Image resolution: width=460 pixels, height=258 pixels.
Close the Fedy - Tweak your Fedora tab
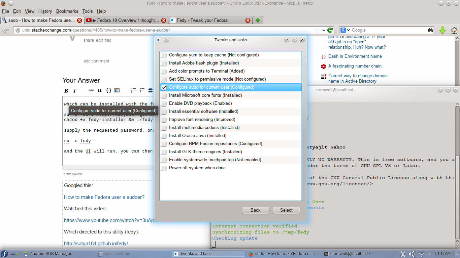click(248, 20)
